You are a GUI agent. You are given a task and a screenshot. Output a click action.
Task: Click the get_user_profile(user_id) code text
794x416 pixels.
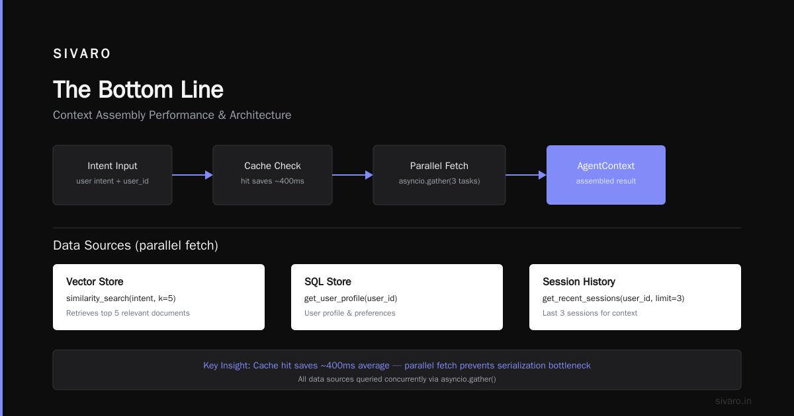point(351,298)
